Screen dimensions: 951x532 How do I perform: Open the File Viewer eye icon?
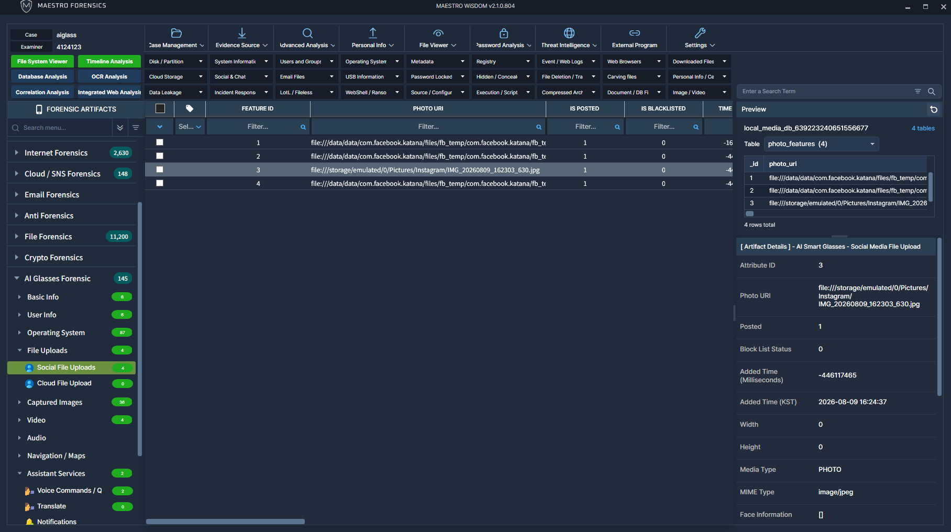[438, 33]
